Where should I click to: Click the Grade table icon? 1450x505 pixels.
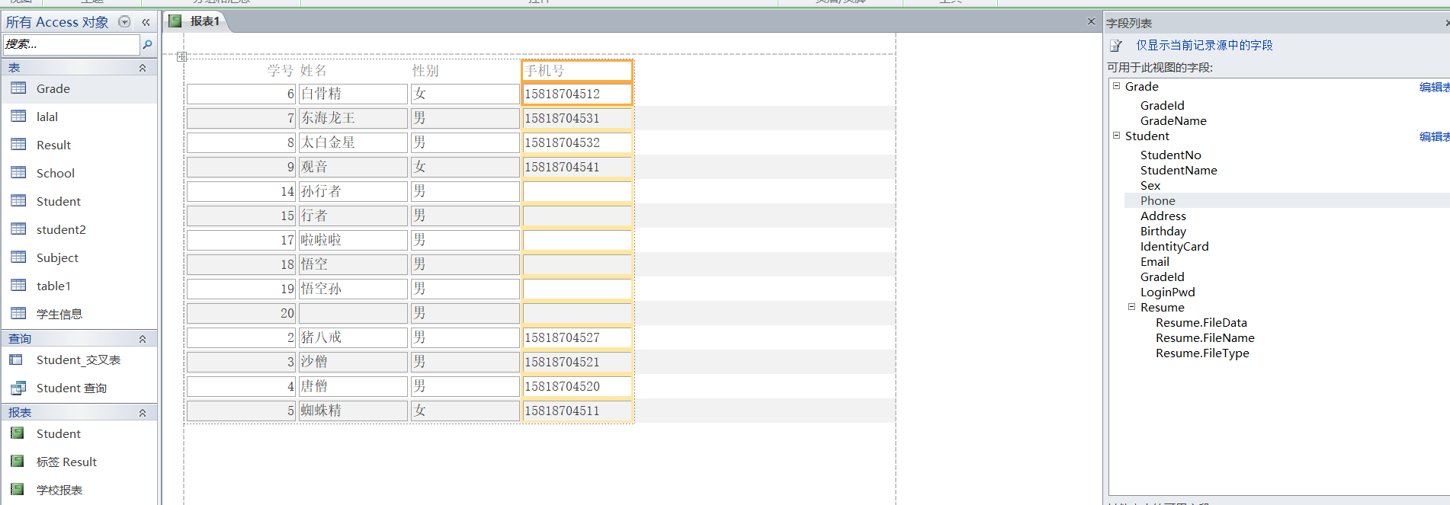coord(19,88)
